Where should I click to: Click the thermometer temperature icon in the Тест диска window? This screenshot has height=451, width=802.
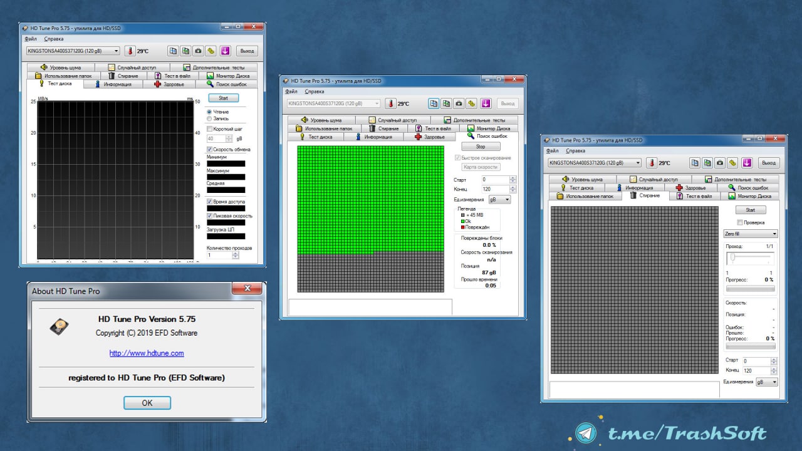130,51
